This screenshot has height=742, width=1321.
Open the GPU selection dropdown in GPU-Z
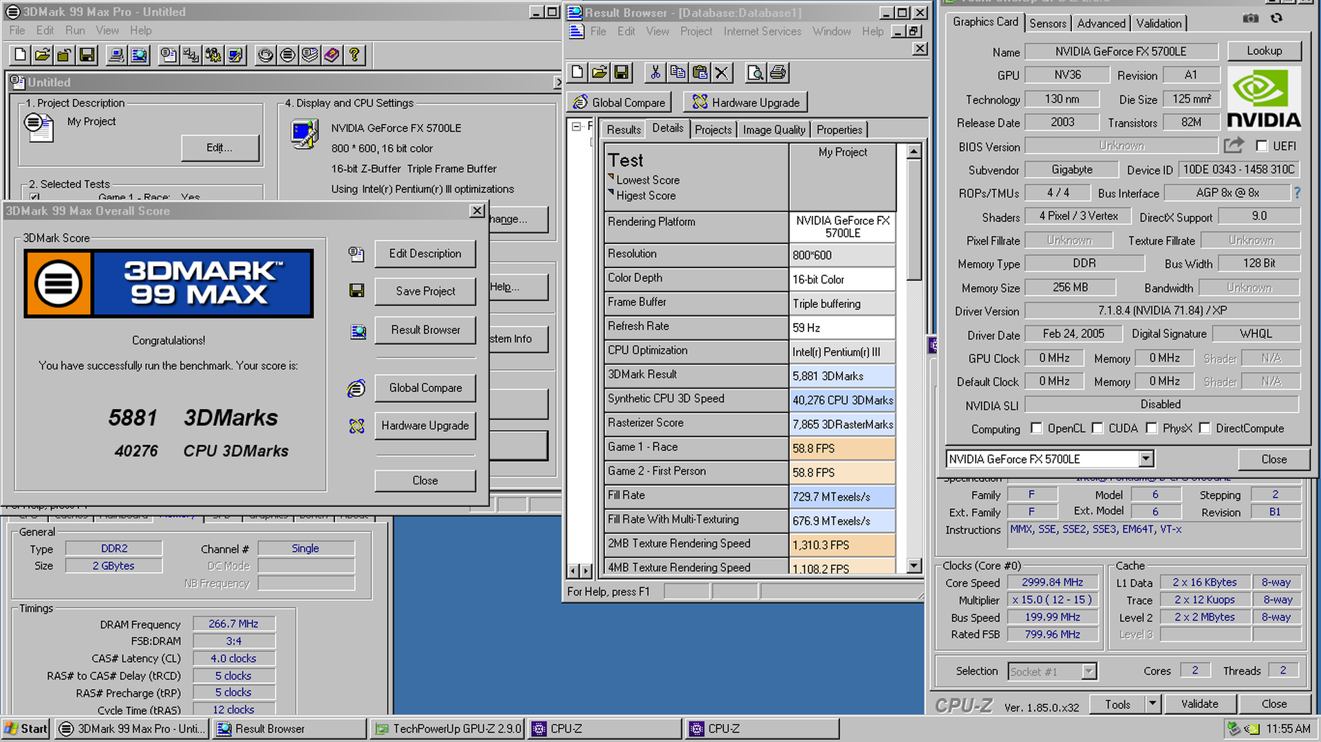click(x=1146, y=459)
